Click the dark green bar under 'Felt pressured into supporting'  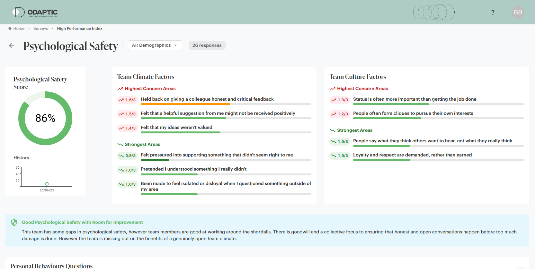[x=155, y=160]
